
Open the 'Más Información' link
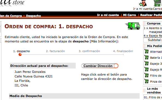(x=104, y=41)
